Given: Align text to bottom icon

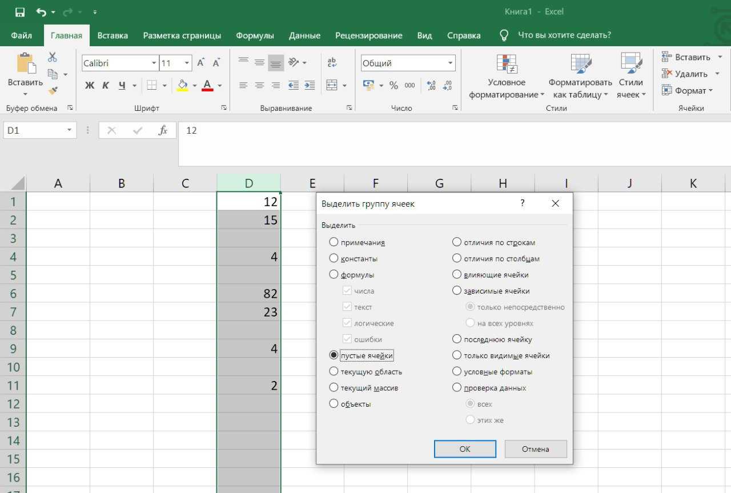Looking at the screenshot, I should pyautogui.click(x=276, y=62).
